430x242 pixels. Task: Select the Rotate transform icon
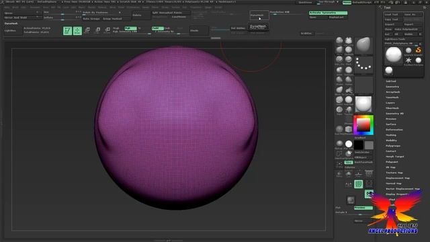pos(107,30)
